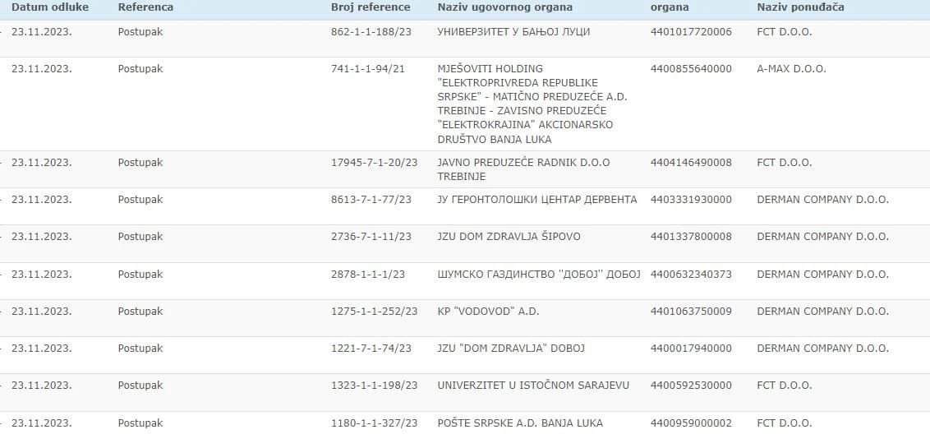
Task: Select reference number 1275-1-1-252/23
Action: click(x=374, y=311)
